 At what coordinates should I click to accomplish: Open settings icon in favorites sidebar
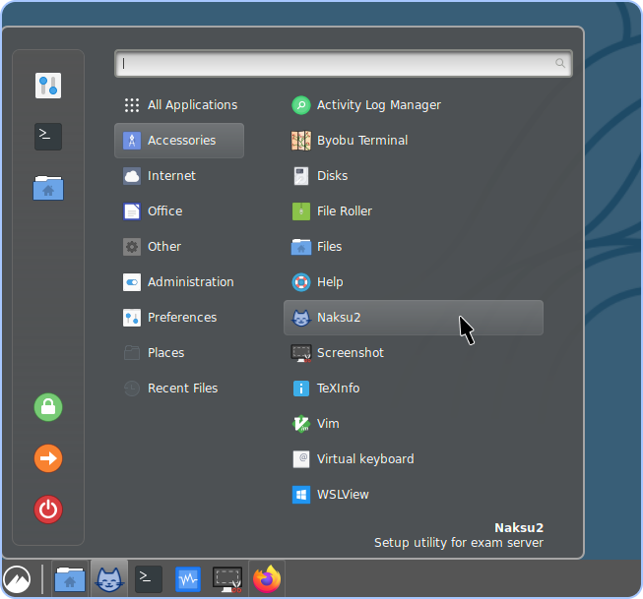click(x=48, y=86)
